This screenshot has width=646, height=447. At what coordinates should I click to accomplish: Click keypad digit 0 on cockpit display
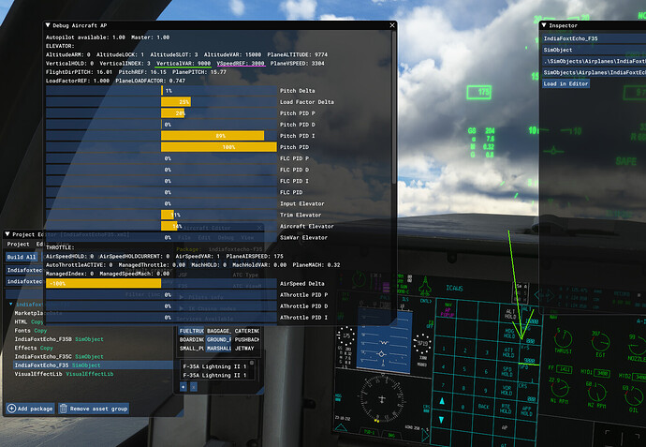462,407
